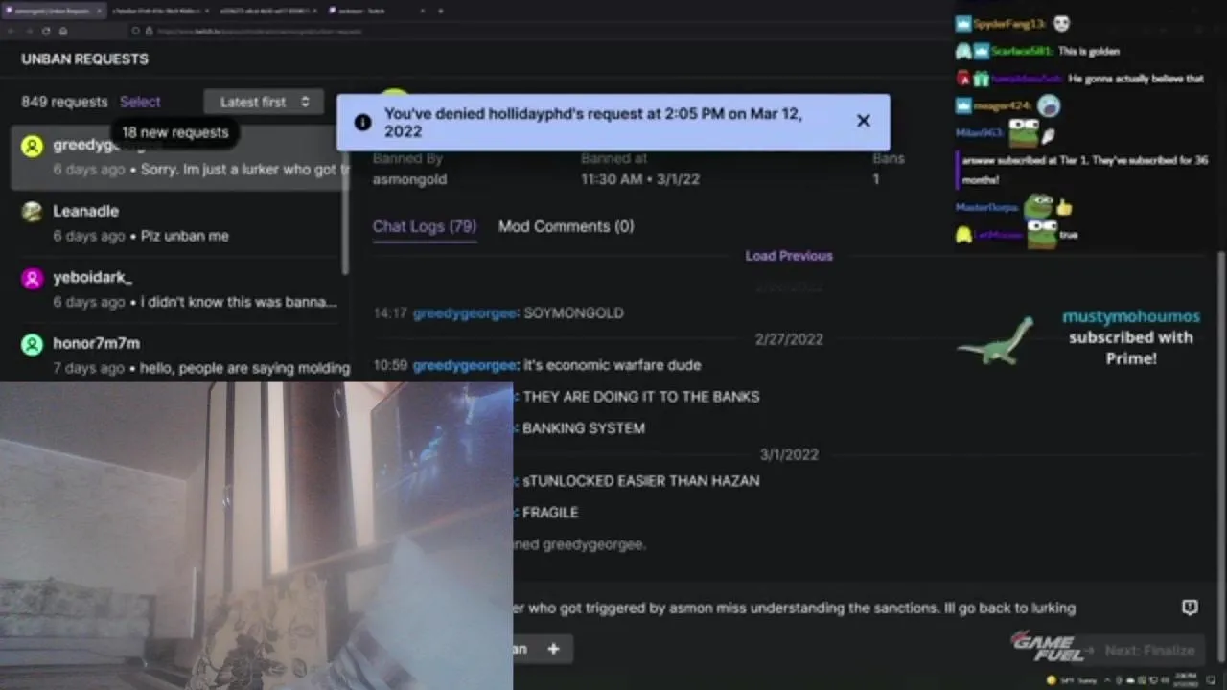Click Load Previous in chat logs
Image resolution: width=1227 pixels, height=690 pixels.
point(789,256)
